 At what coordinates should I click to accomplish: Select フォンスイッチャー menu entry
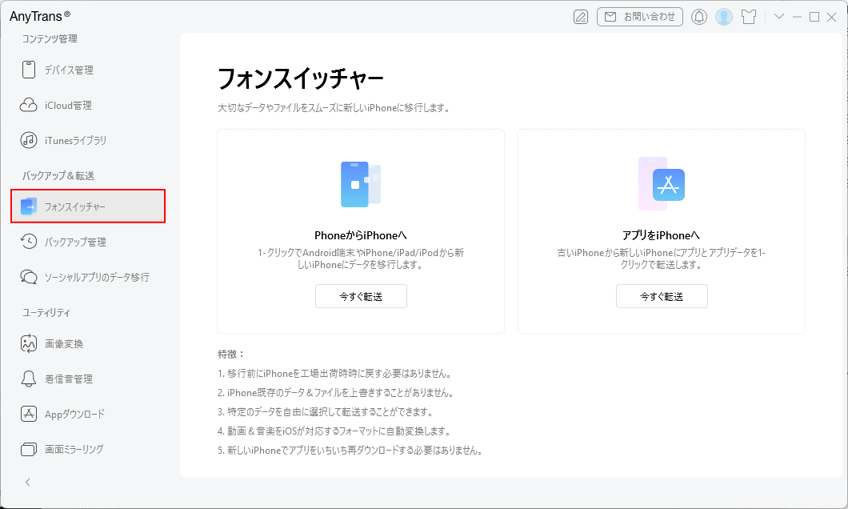[x=88, y=206]
